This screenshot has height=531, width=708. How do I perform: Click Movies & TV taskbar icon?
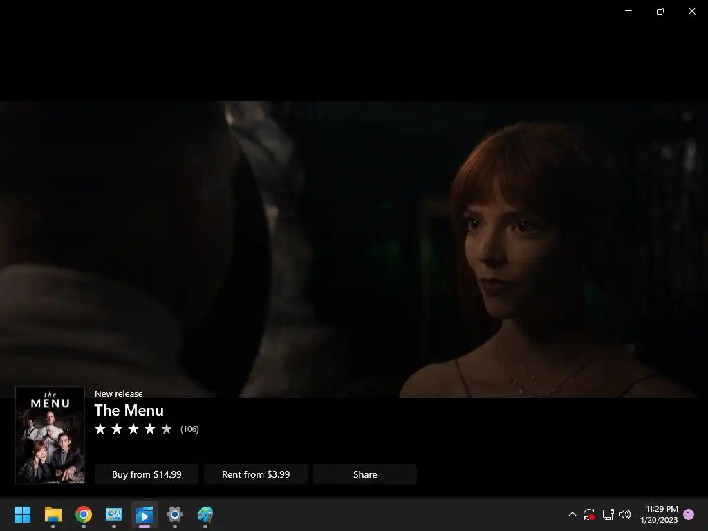pyautogui.click(x=145, y=514)
